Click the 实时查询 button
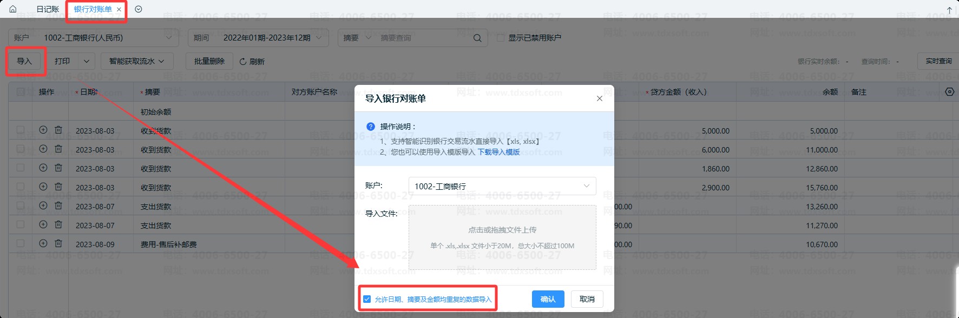Screen dimensions: 959x318 tap(938, 61)
